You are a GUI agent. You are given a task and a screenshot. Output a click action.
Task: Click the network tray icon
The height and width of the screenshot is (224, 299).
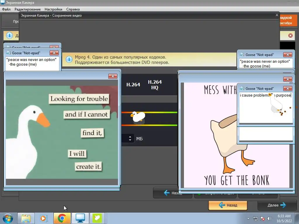click(255, 218)
